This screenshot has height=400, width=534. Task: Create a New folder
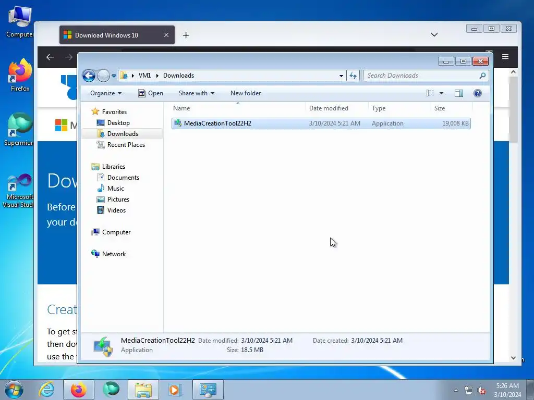[246, 93]
